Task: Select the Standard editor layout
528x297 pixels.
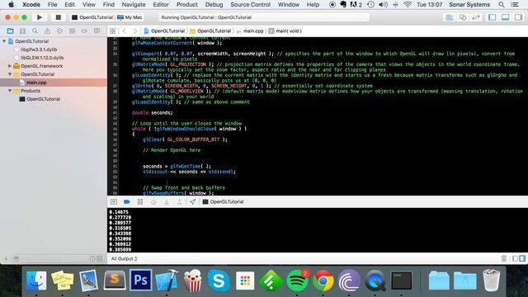Action: [449, 17]
